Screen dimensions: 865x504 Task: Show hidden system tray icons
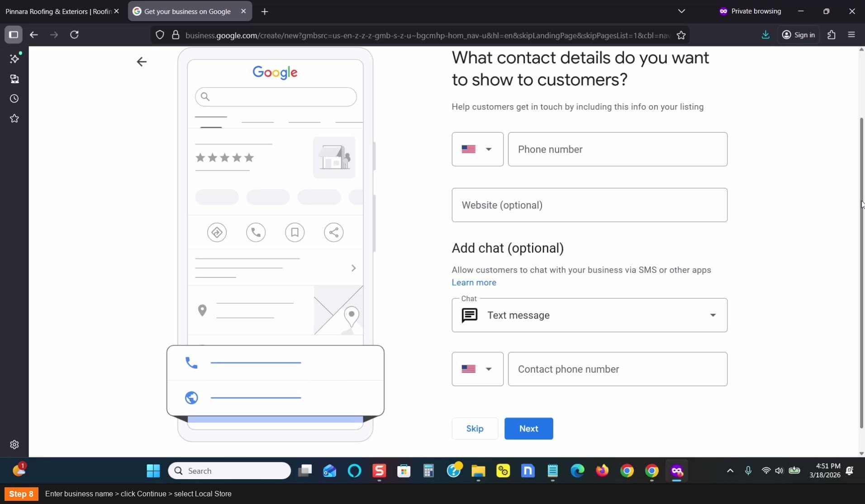[x=730, y=471]
